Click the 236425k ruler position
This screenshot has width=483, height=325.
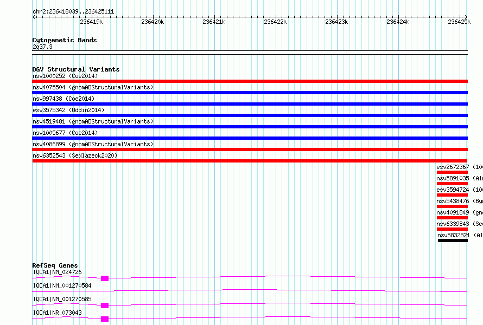point(459,22)
